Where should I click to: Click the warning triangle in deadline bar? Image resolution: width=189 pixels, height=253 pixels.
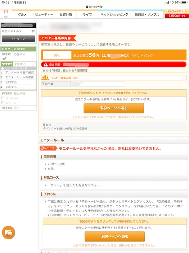tap(46, 65)
